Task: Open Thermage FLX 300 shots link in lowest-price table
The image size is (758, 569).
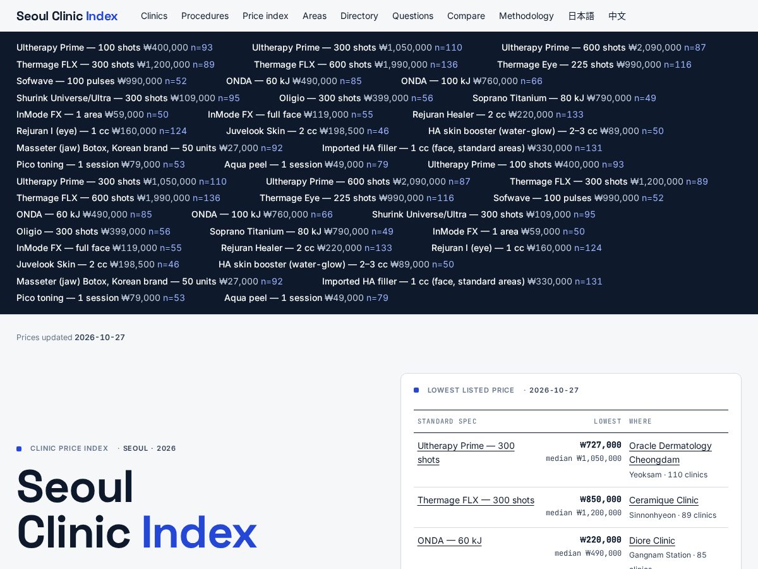Action: (476, 500)
